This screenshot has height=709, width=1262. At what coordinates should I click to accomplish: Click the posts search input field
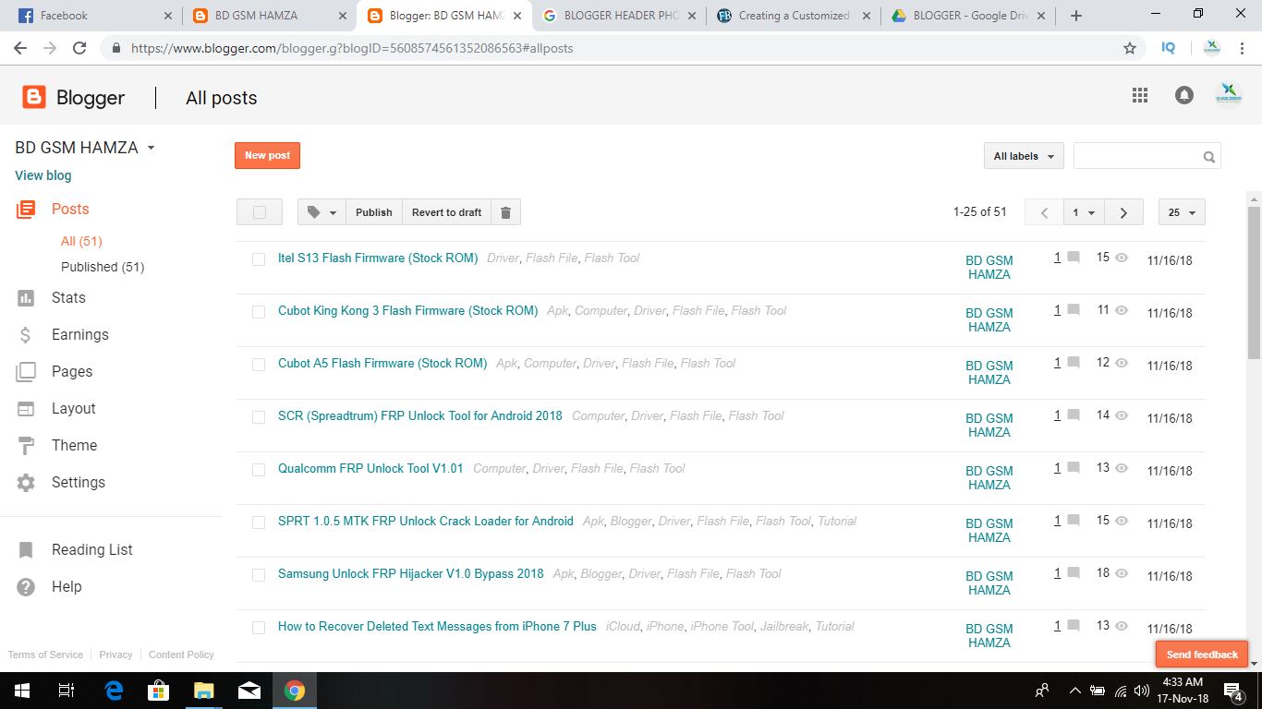point(1138,156)
